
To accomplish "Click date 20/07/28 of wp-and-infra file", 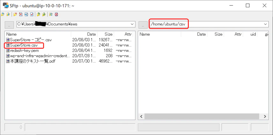I will point(84,56).
